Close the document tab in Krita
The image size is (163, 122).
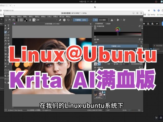90,24
